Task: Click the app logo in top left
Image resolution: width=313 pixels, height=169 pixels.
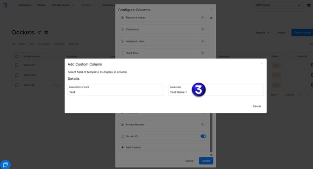Action: [x=6, y=5]
